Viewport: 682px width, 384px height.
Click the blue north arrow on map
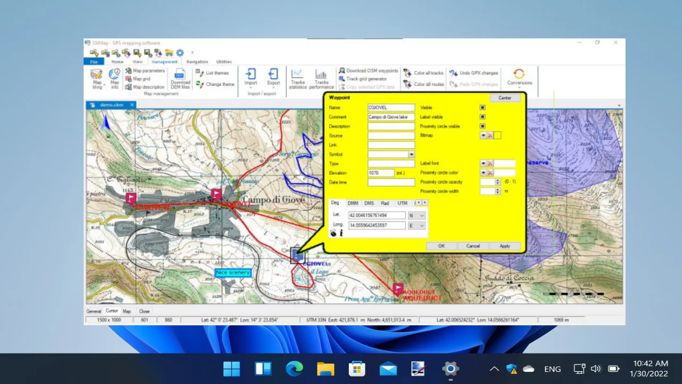[105, 123]
